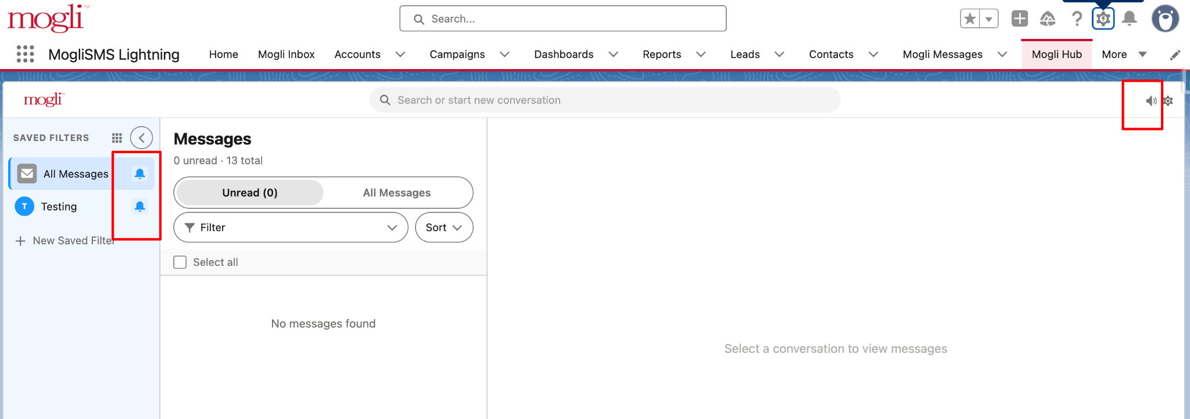Viewport: 1190px width, 419px height.
Task: Open the user profile avatar
Action: coord(1165,19)
